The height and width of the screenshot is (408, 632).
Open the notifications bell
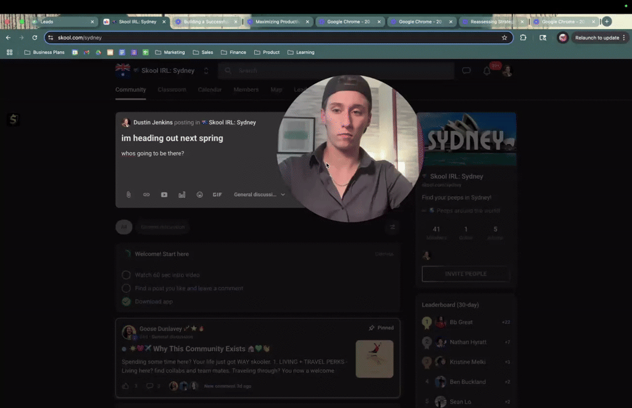(487, 71)
